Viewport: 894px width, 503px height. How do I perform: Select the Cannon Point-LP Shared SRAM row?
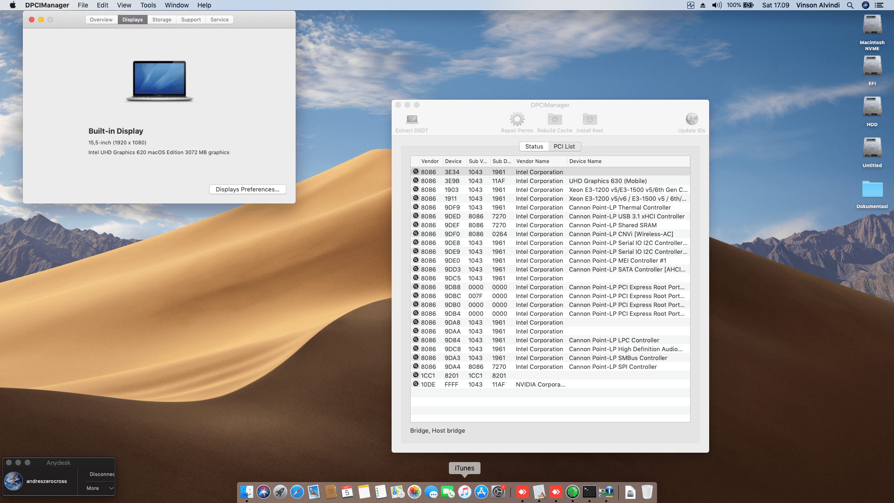pyautogui.click(x=550, y=225)
